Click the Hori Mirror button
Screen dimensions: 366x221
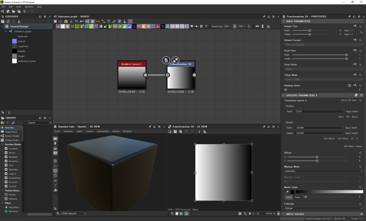(x=329, y=139)
